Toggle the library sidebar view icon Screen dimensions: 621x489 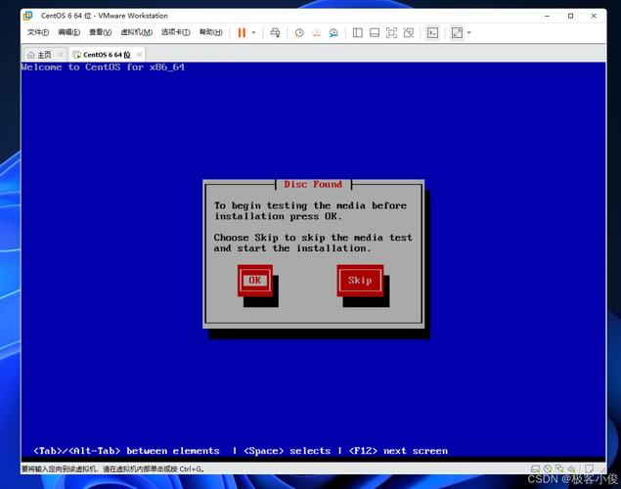tap(358, 33)
